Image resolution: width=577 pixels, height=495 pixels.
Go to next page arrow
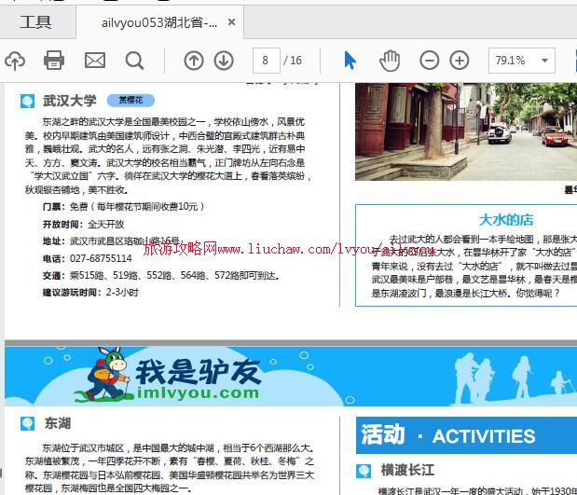224,61
